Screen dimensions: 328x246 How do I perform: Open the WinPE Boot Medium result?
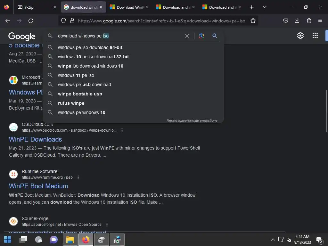(38, 186)
